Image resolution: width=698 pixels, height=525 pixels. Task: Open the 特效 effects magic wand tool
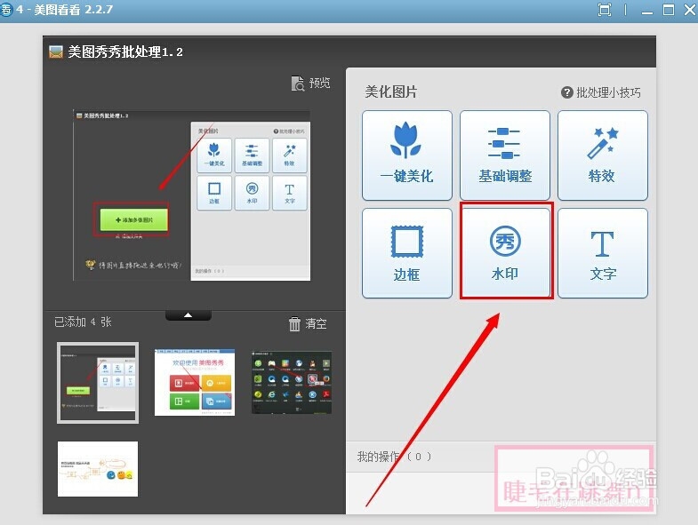tap(602, 155)
